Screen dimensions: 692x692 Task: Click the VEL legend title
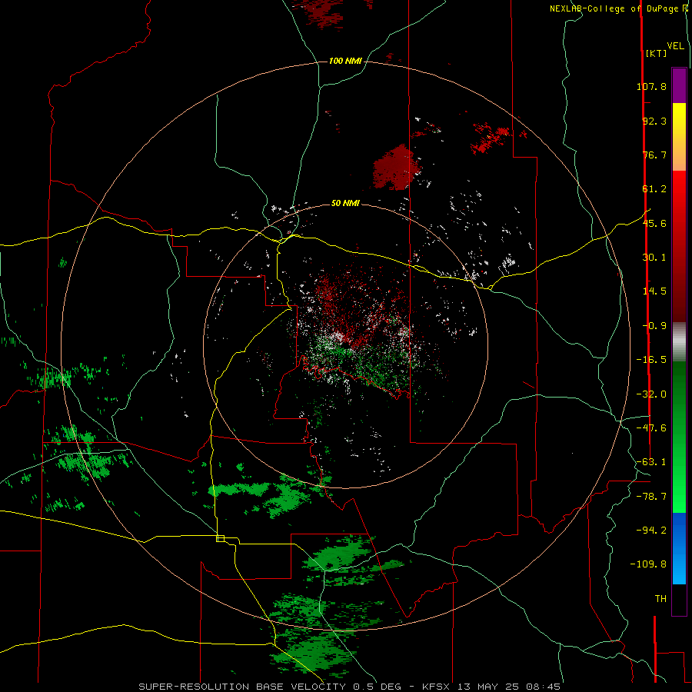tap(676, 46)
